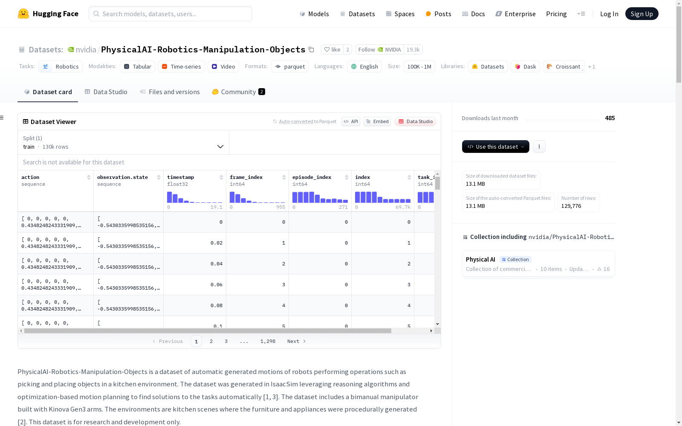
Task: Go to page 3 of the table
Action: pyautogui.click(x=226, y=341)
